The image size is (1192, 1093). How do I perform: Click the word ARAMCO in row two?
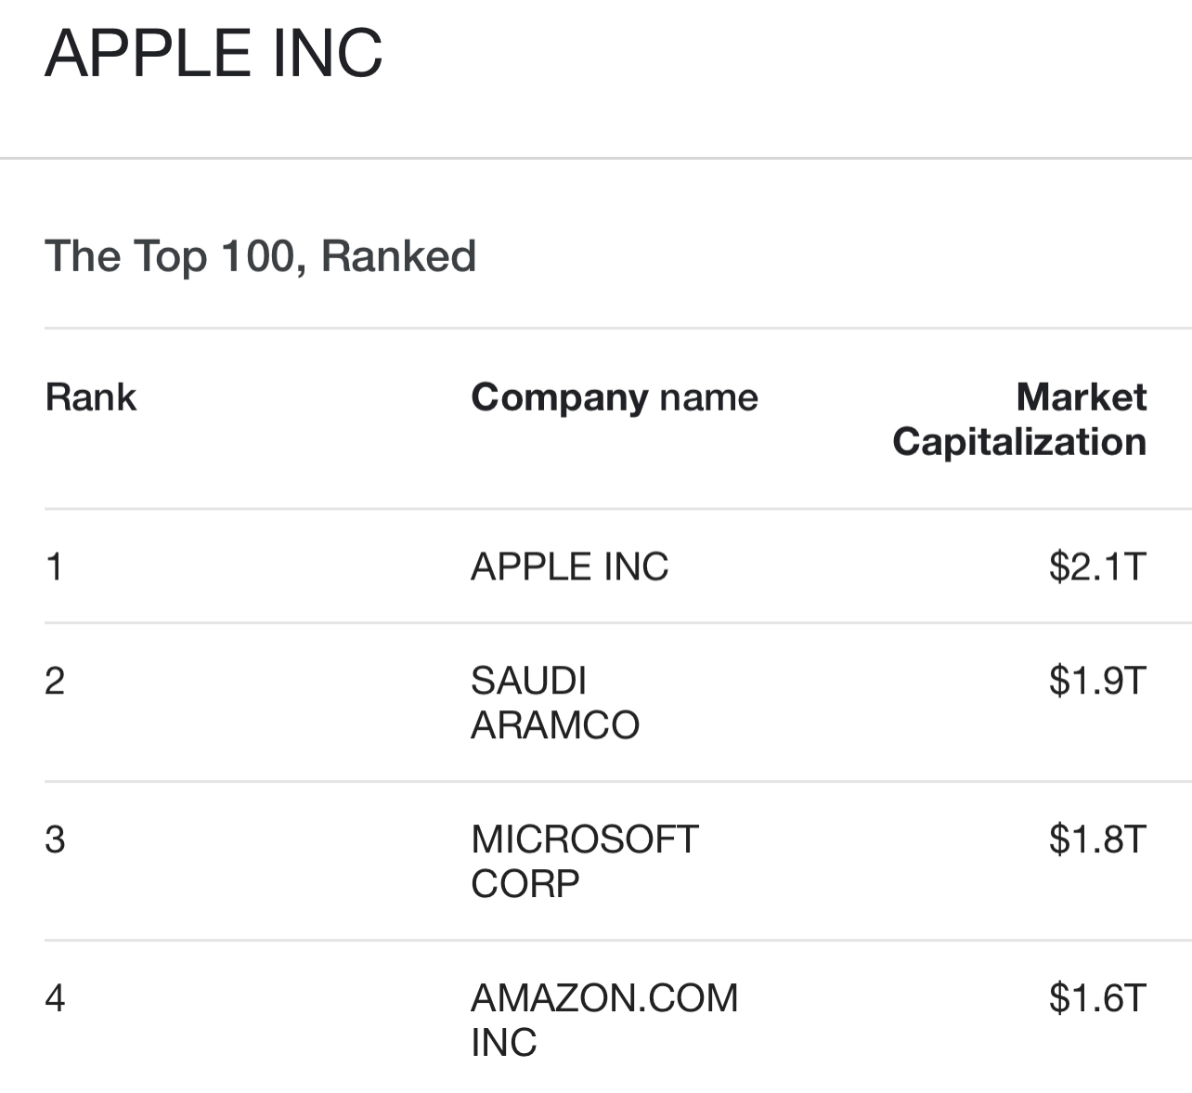[554, 725]
